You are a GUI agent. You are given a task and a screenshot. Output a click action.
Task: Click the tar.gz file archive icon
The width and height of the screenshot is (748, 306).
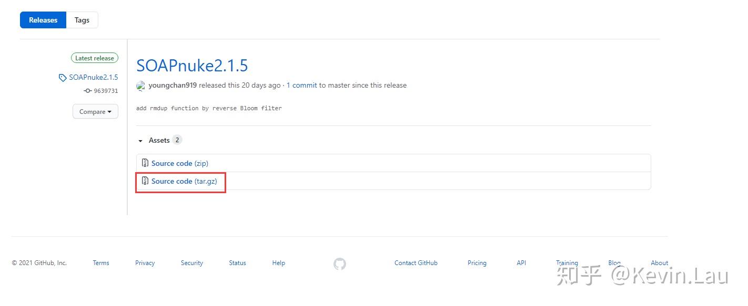pos(145,181)
